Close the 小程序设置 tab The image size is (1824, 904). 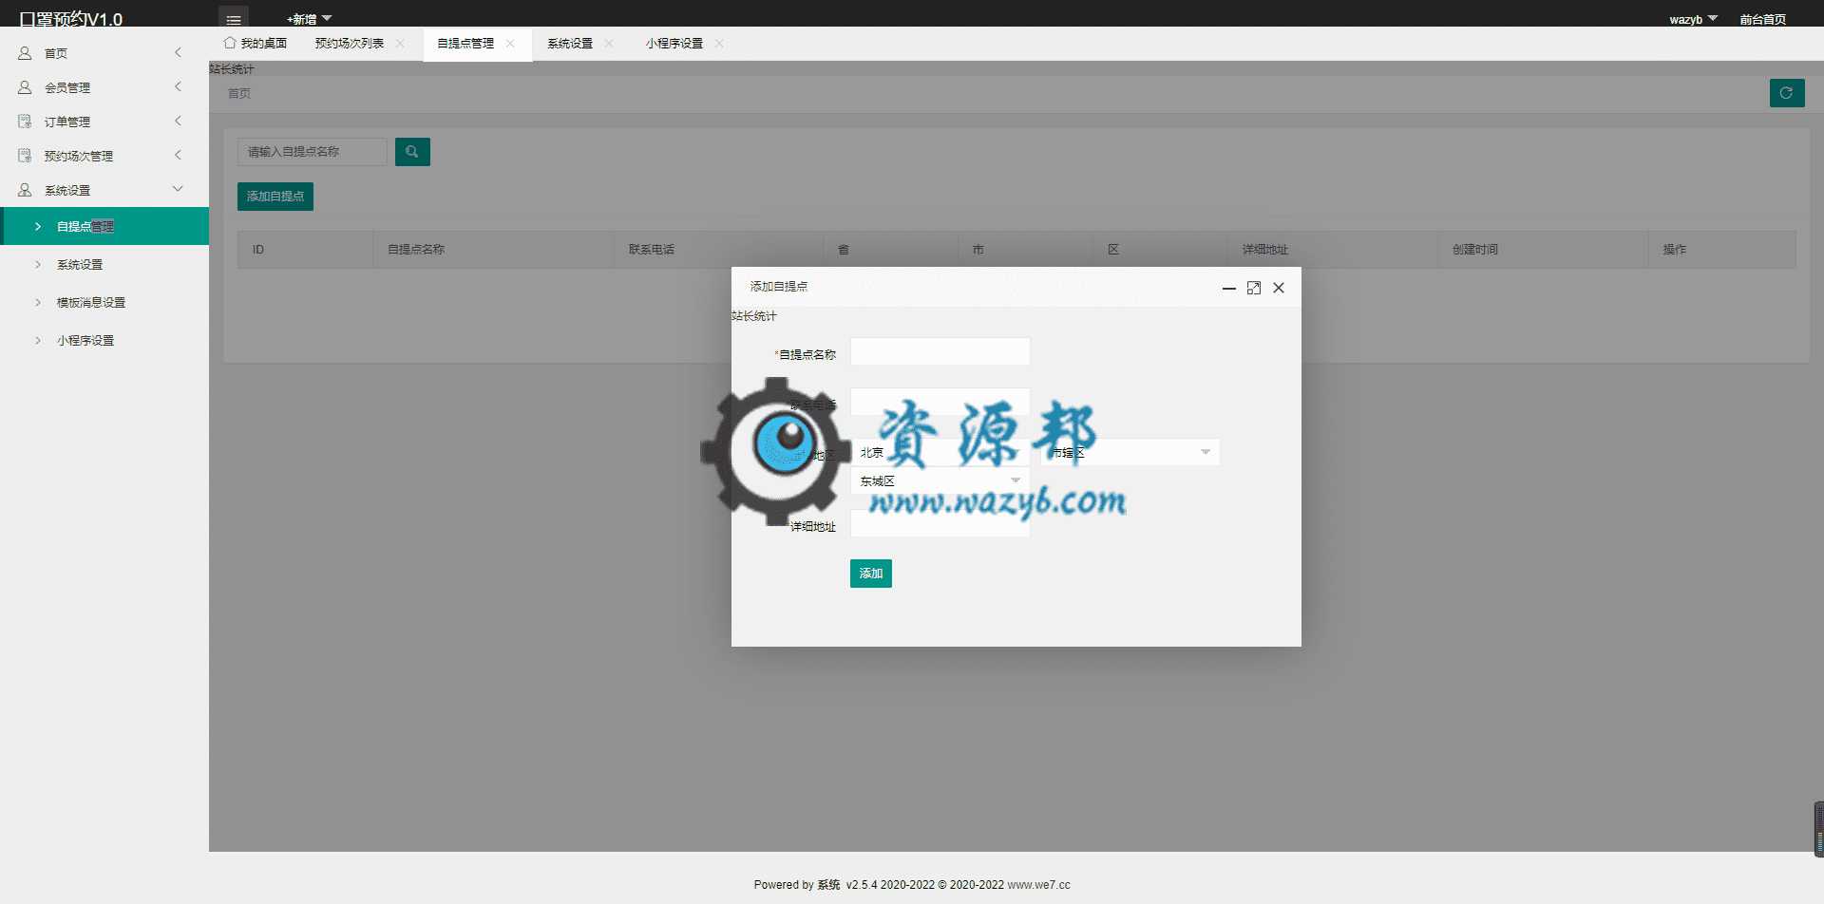pos(719,44)
